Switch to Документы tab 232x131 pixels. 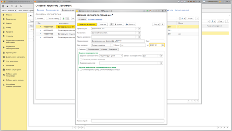(113, 50)
